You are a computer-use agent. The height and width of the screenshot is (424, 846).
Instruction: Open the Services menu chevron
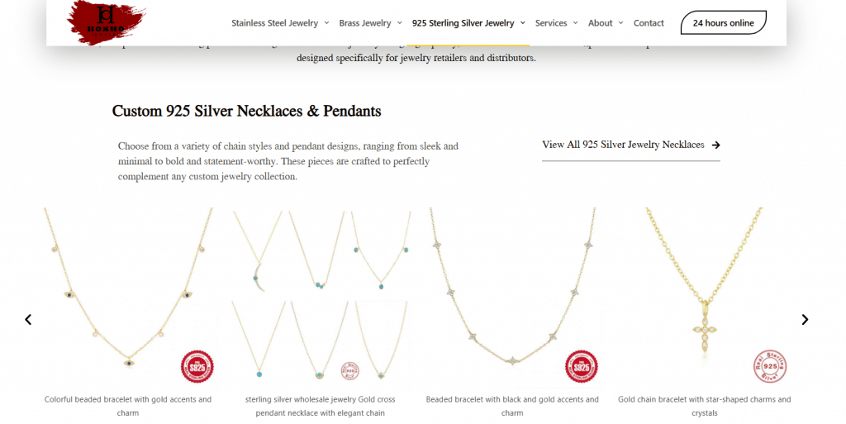pos(575,22)
